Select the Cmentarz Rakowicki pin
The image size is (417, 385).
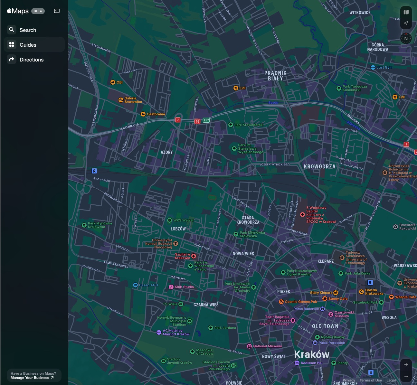(x=395, y=227)
